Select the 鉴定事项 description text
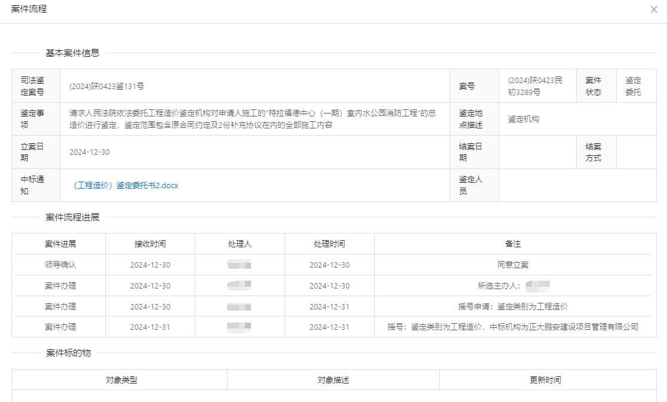The height and width of the screenshot is (402, 667). (x=252, y=119)
